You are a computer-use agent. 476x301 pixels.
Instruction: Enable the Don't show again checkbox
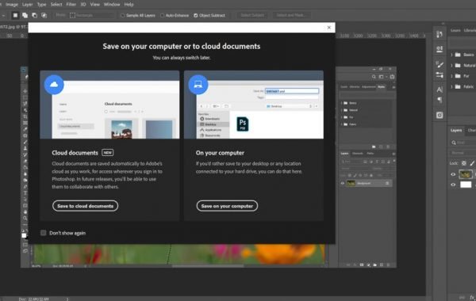coord(44,233)
